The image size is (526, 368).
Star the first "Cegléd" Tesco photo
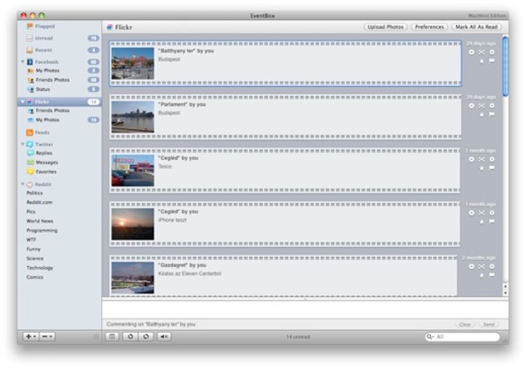click(x=482, y=168)
